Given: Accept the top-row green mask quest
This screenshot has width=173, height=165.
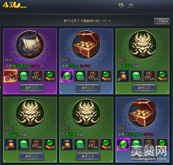Looking at the screenshot, I should coord(144,88).
